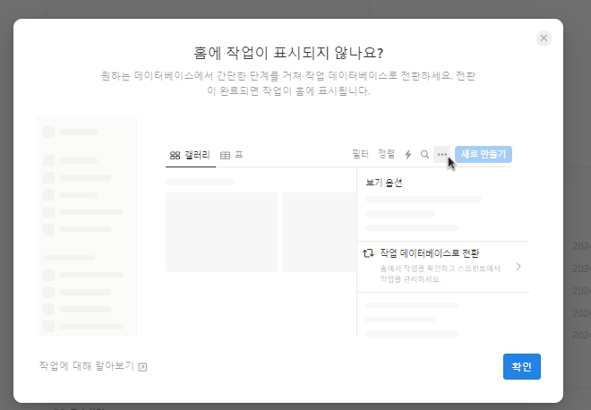Click the magnifier search icon
This screenshot has height=410, width=591.
tap(424, 155)
